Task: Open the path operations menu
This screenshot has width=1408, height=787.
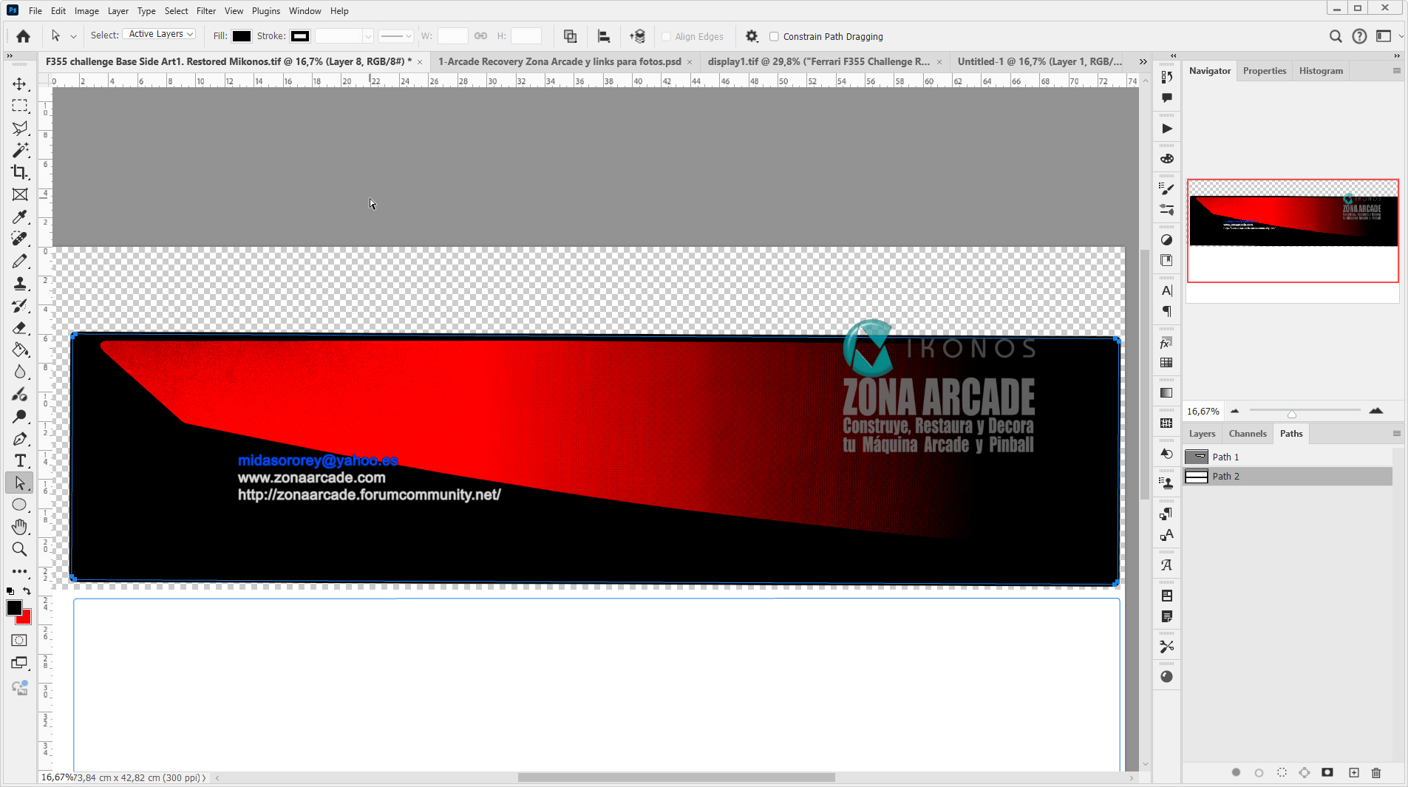Action: point(570,36)
